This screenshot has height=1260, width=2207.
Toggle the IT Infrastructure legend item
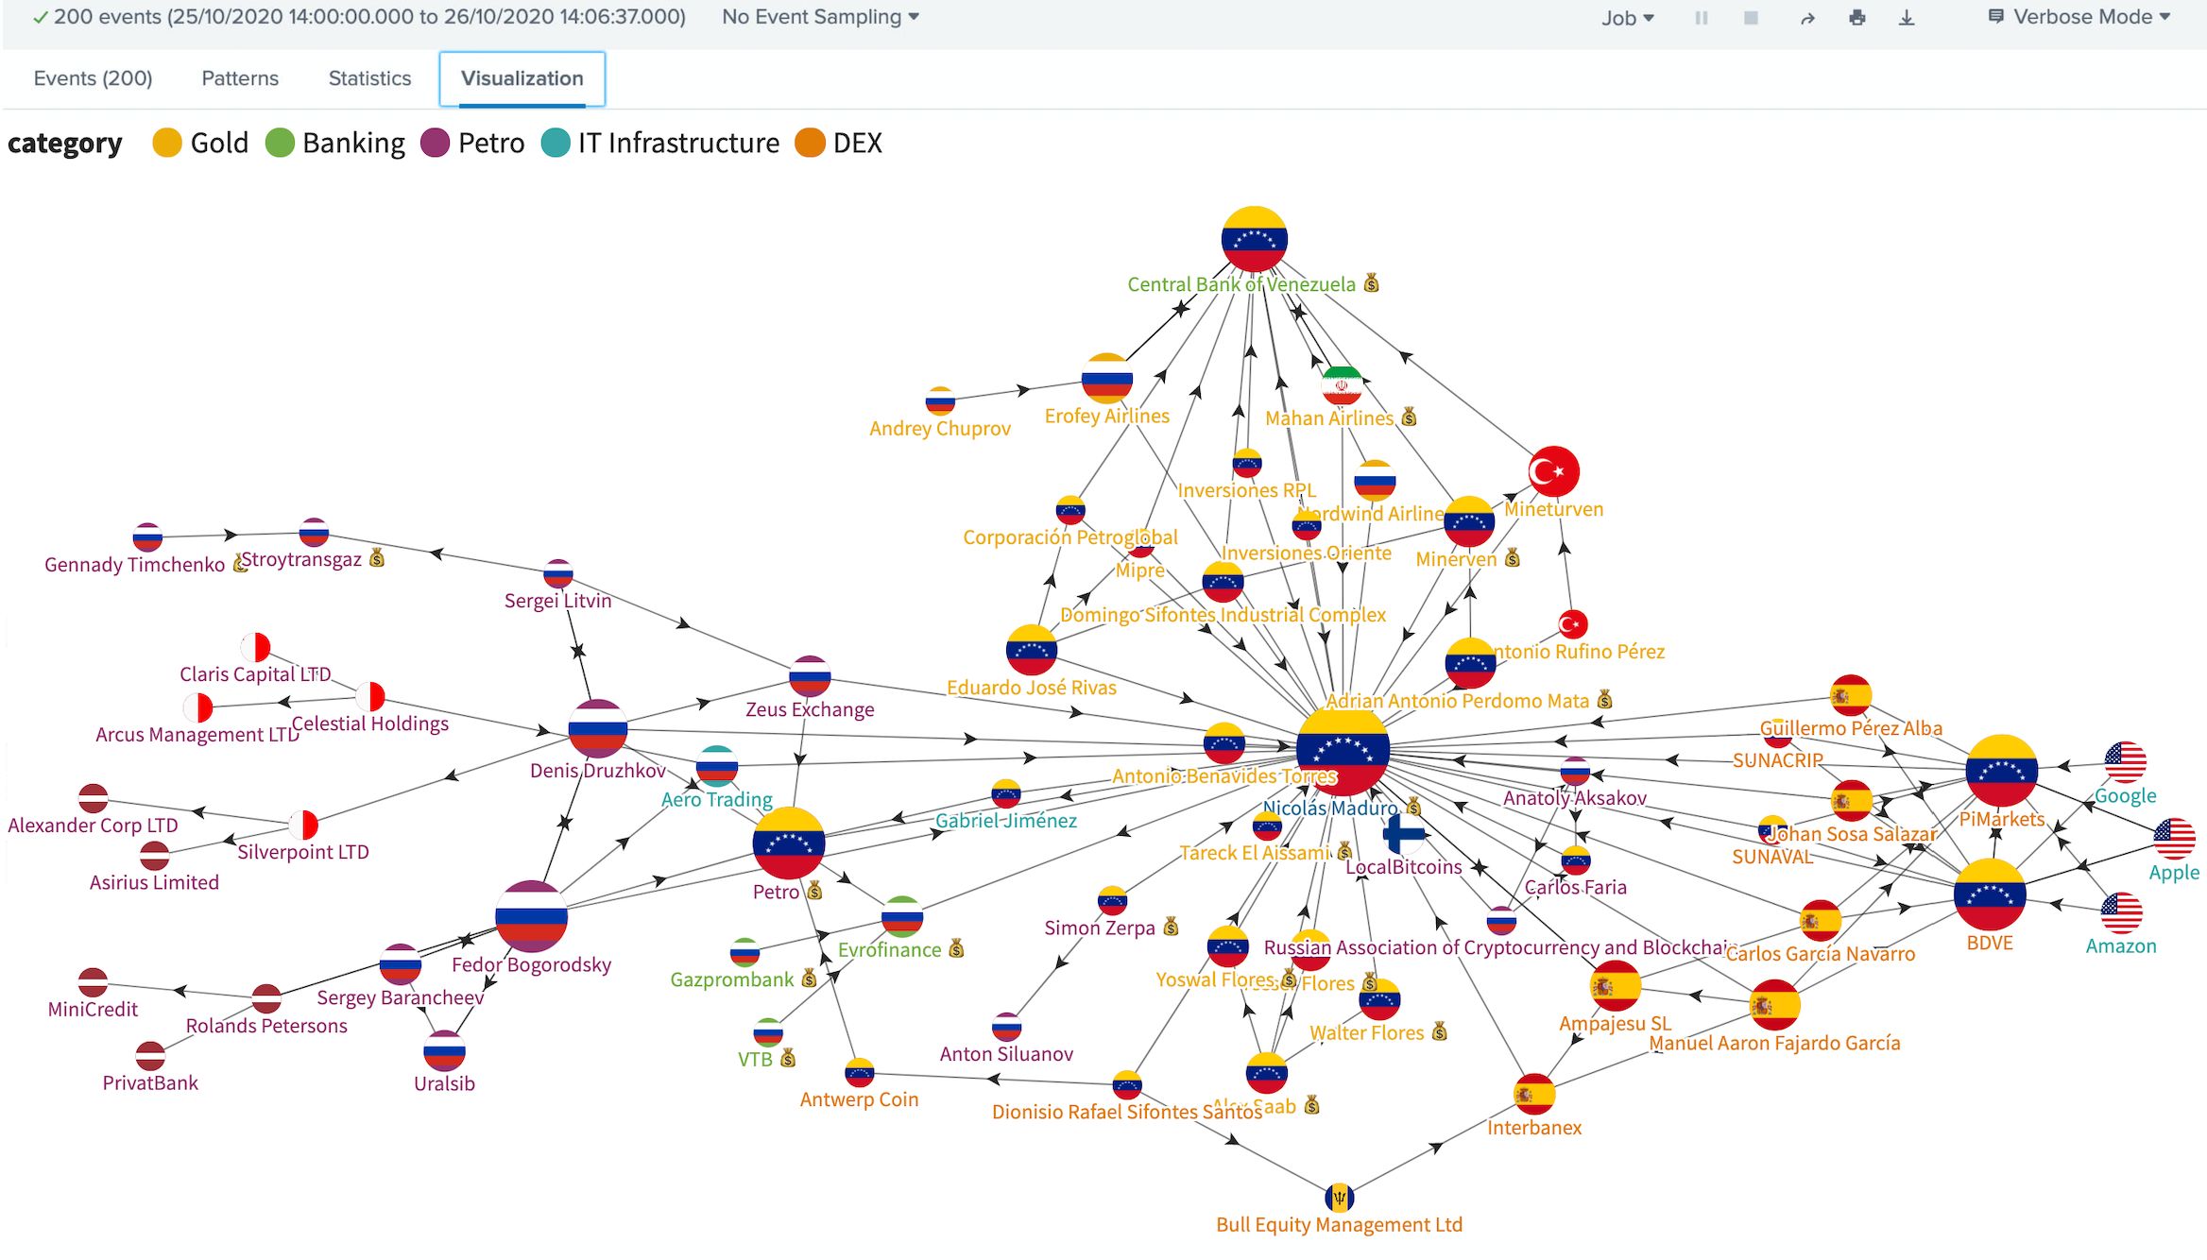pos(556,143)
